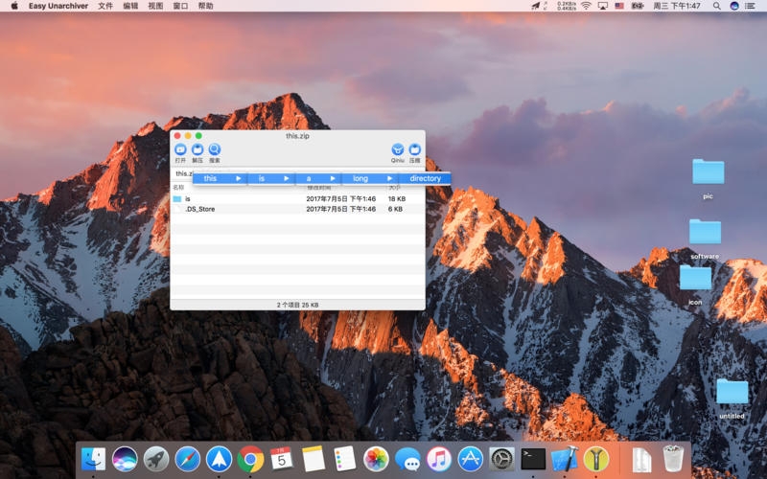767x479 pixels.
Task: Expand the 'long' path submenu item
Action: [x=370, y=178]
